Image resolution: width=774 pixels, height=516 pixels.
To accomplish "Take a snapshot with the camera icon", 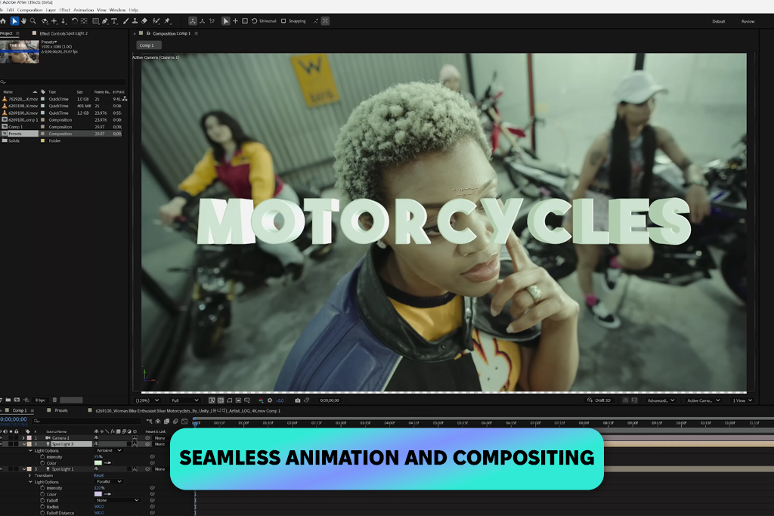I will coord(298,400).
